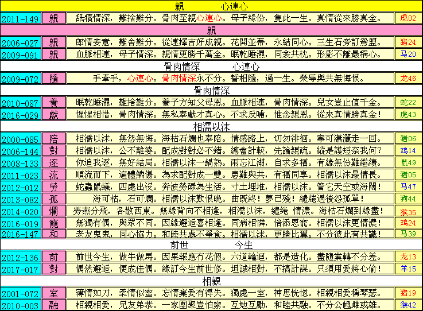Click issue number 2008-133
The height and width of the screenshot is (311, 423).
(21, 162)
